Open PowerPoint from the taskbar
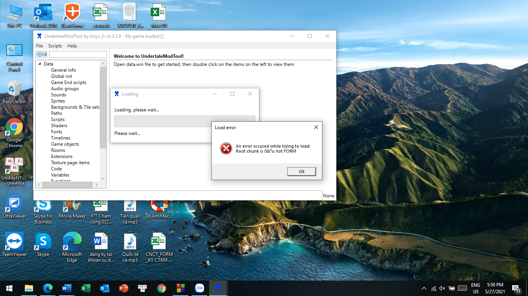 tap(123, 288)
